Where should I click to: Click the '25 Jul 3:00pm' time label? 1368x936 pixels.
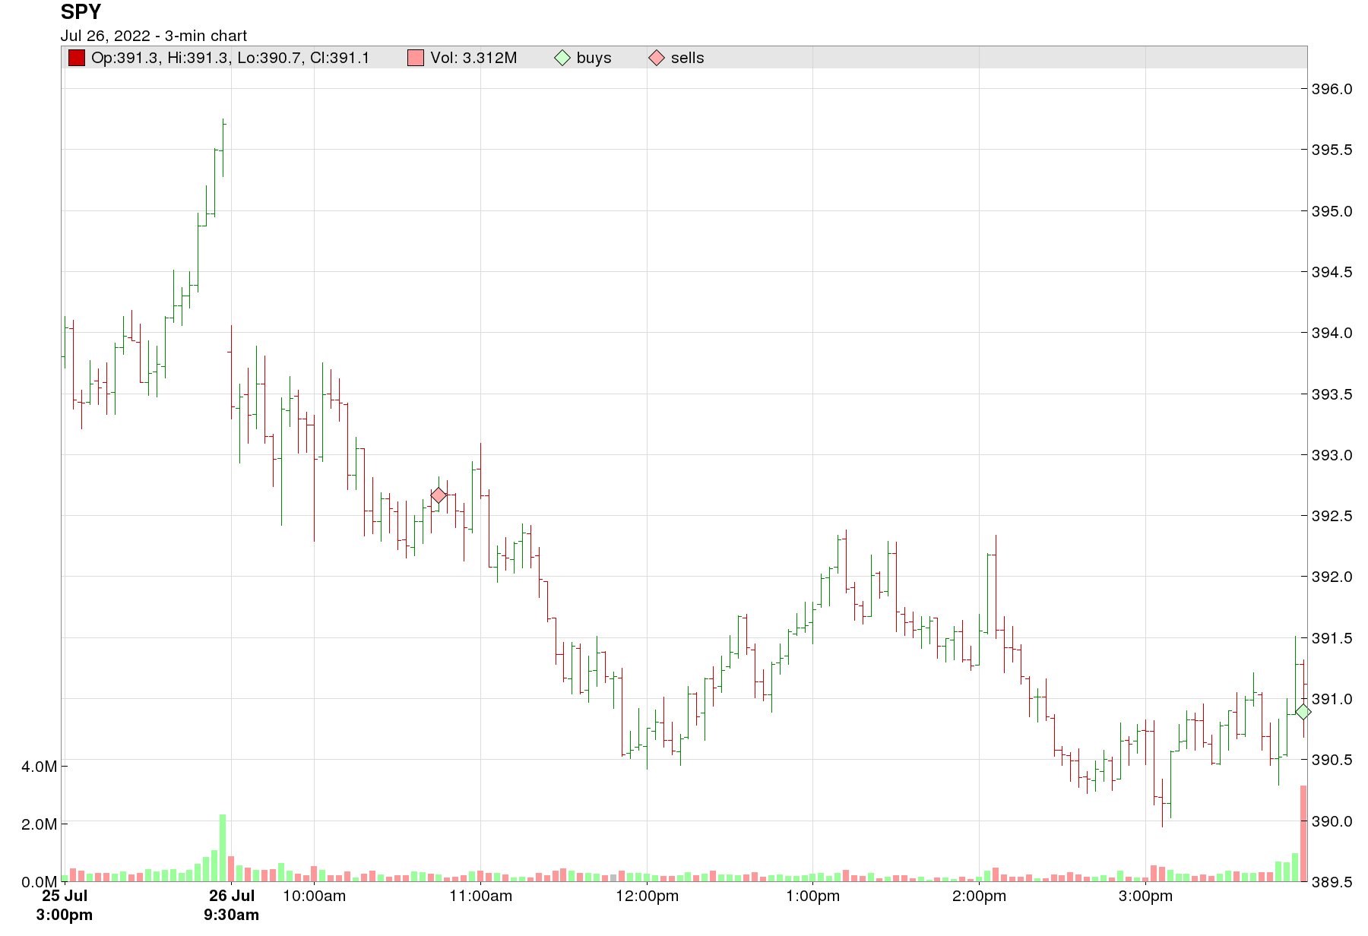tap(65, 905)
